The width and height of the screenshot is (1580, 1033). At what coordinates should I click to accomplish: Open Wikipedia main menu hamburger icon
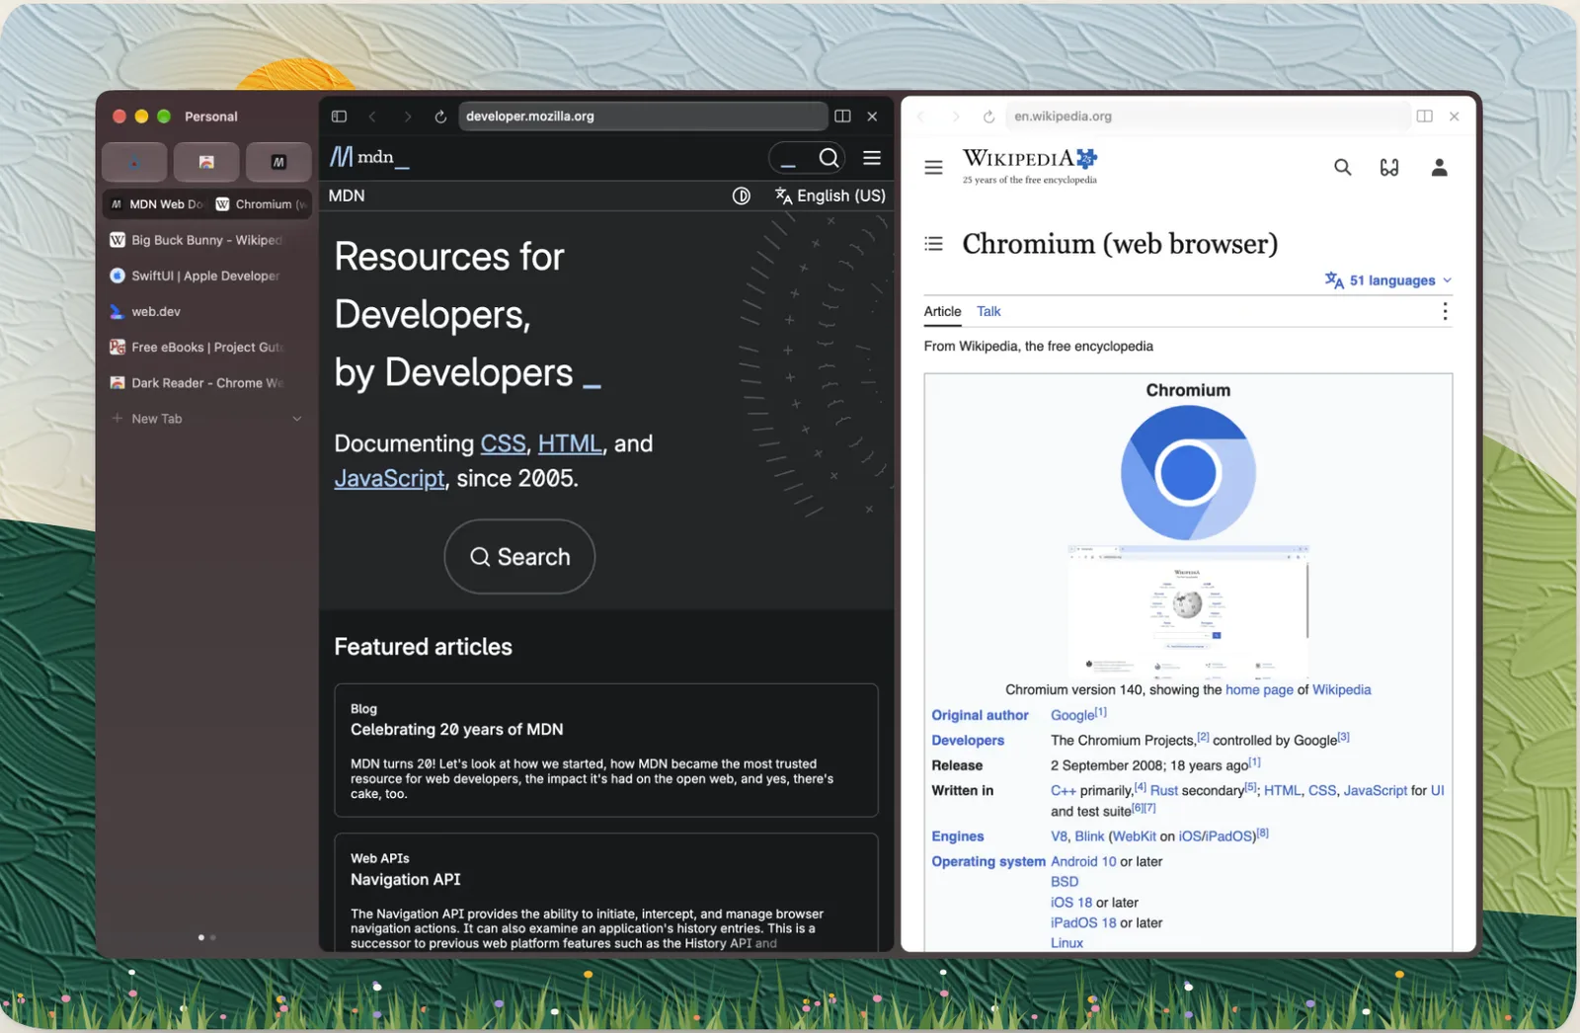[x=933, y=168]
